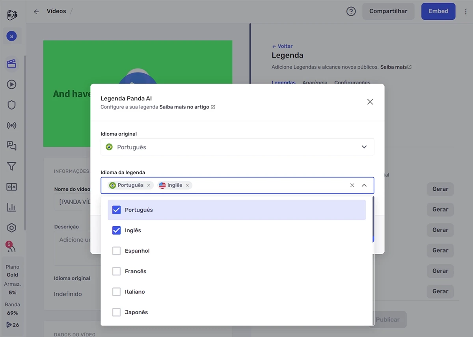
Task: Check the Espanhol checkbox
Action: click(116, 251)
